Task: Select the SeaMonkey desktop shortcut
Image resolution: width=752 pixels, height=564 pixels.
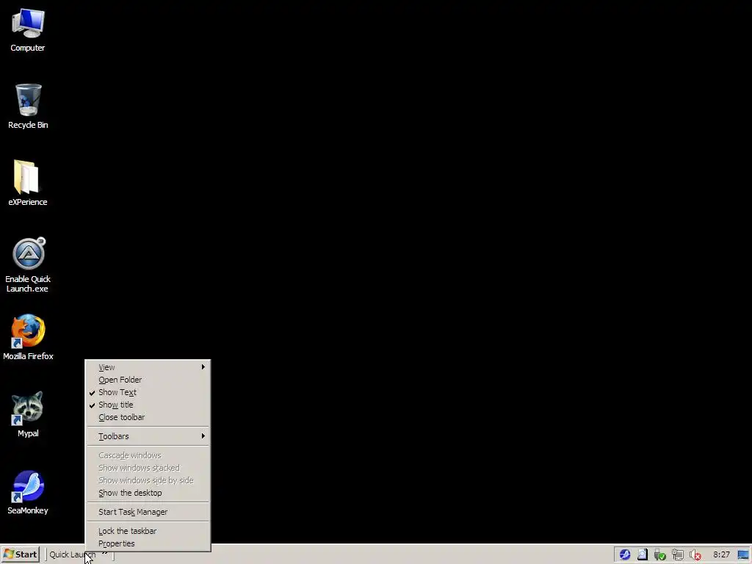Action: click(x=28, y=492)
